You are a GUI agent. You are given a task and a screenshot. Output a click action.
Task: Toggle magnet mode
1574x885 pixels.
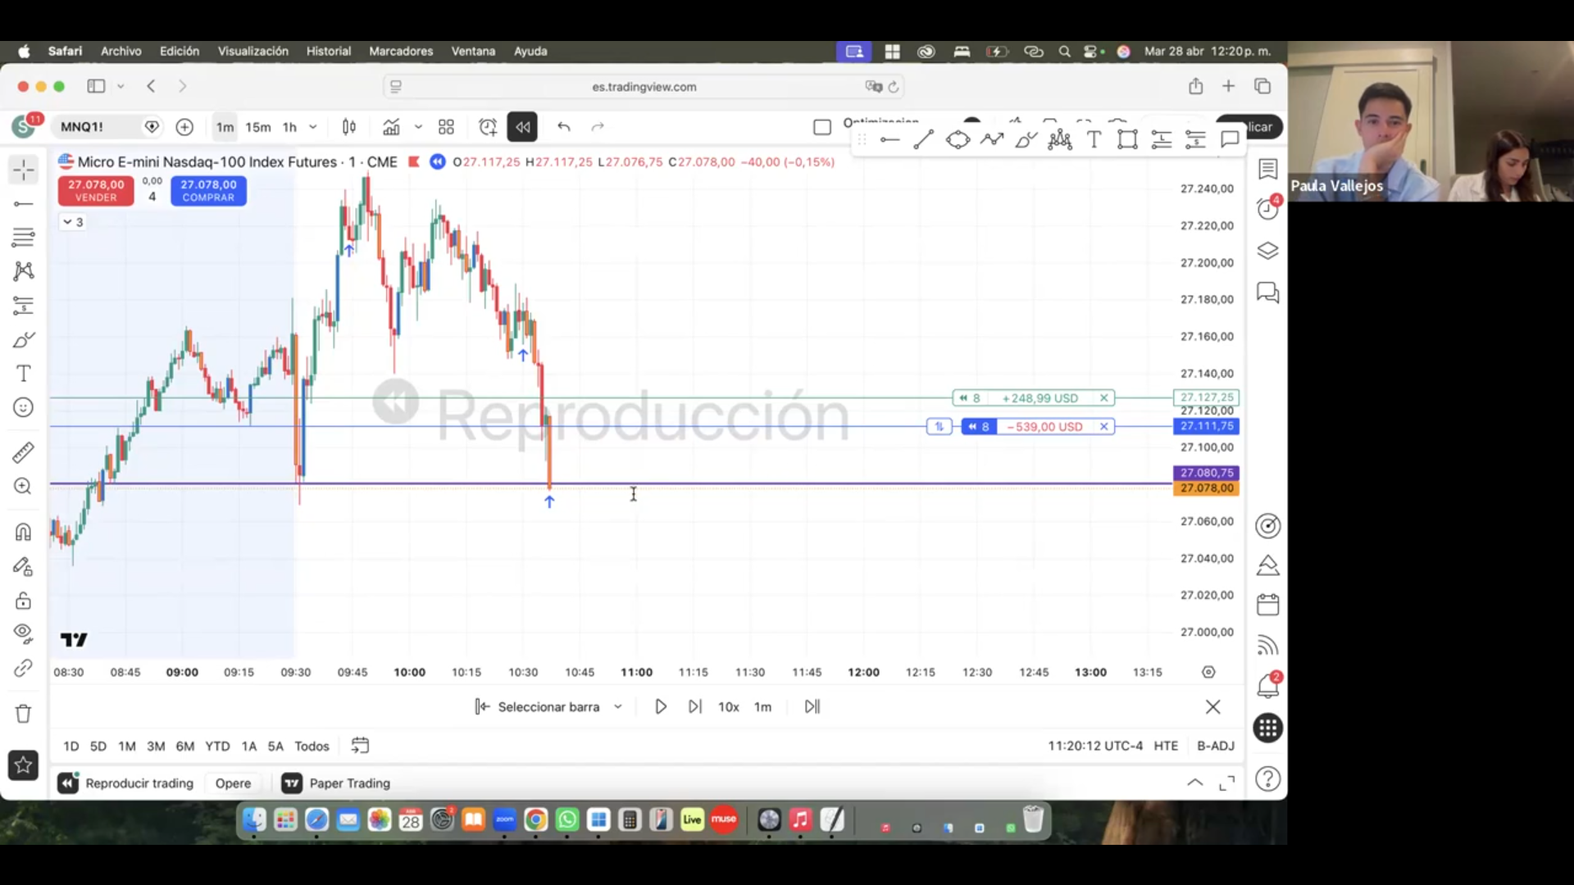[x=23, y=532]
